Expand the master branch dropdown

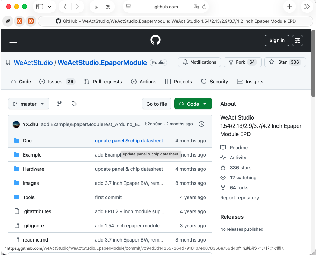click(29, 104)
